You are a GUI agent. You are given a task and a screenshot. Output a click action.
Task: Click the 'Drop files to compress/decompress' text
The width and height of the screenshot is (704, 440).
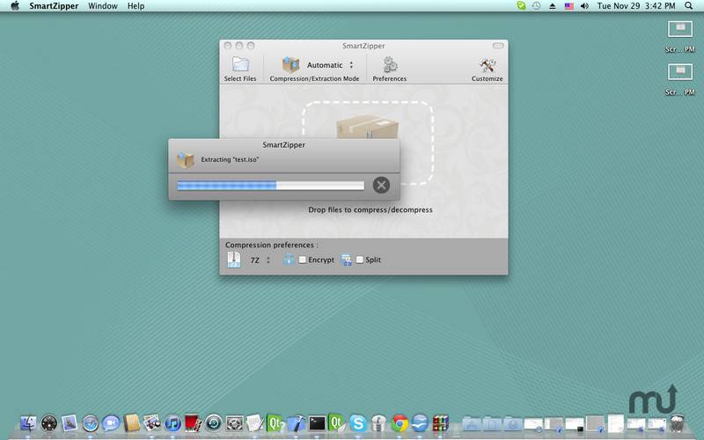pyautogui.click(x=370, y=209)
